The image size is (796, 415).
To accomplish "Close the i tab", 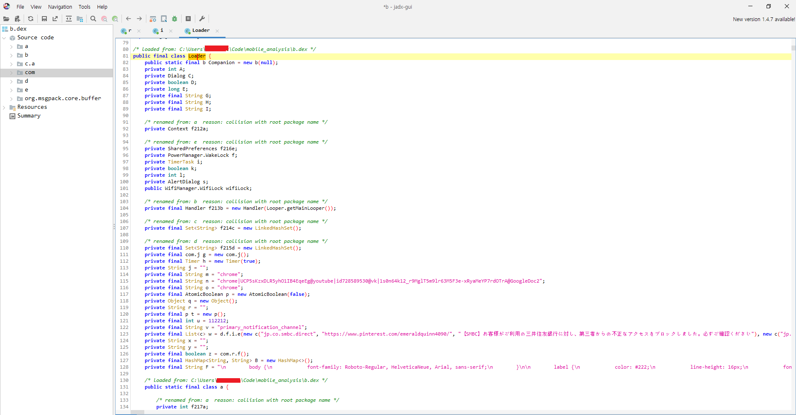I will [x=171, y=31].
